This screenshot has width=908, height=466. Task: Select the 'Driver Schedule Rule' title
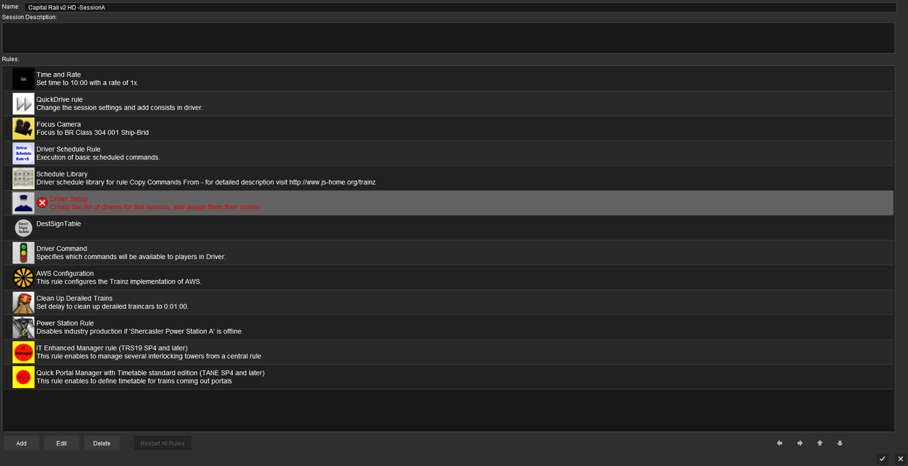click(x=68, y=149)
